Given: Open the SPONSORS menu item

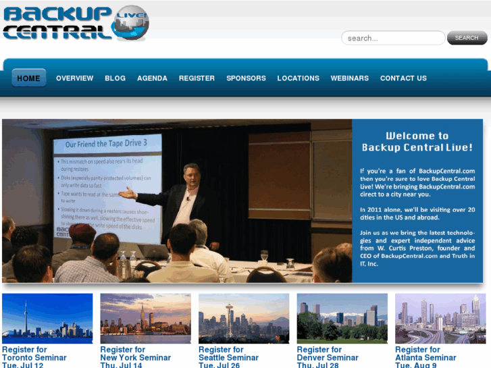Looking at the screenshot, I should pyautogui.click(x=246, y=78).
